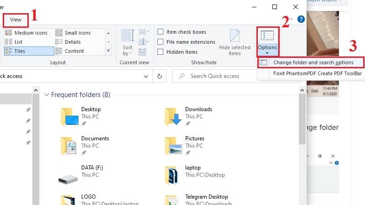Maximize the File Explorer window
Screen dimensions: 365x205
pyautogui.click(x=275, y=7)
